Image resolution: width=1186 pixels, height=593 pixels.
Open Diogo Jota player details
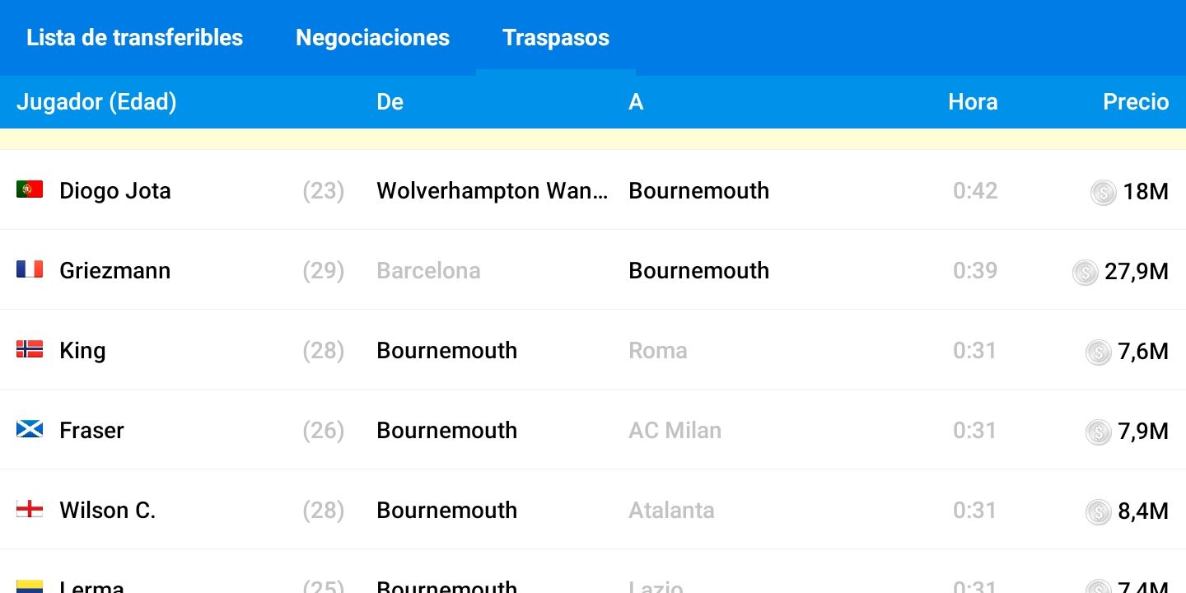pos(115,191)
